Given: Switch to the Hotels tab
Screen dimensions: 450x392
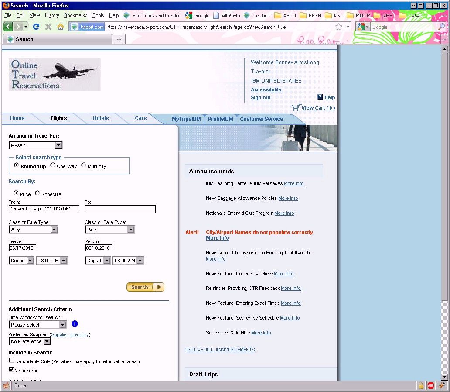Looking at the screenshot, I should point(101,118).
